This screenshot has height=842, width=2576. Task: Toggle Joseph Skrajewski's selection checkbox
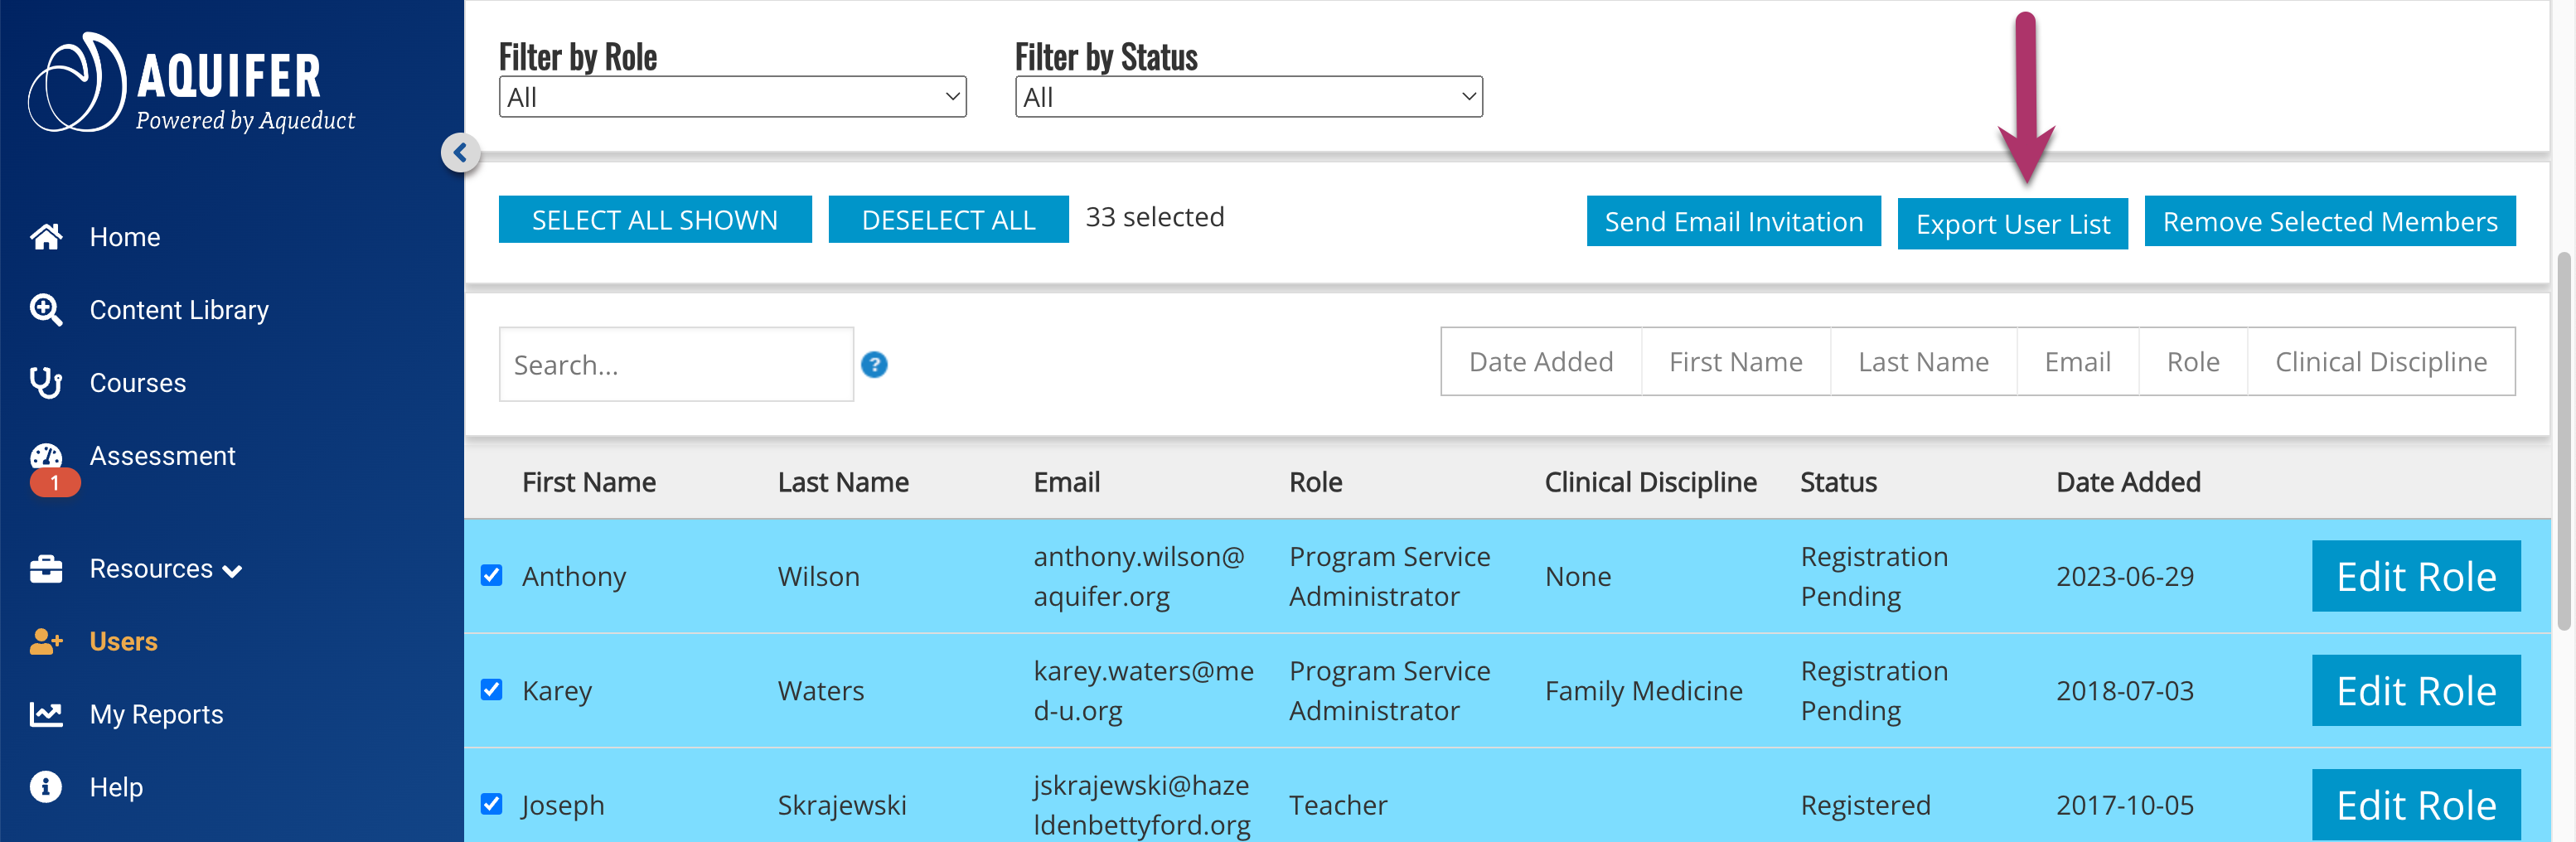point(492,804)
